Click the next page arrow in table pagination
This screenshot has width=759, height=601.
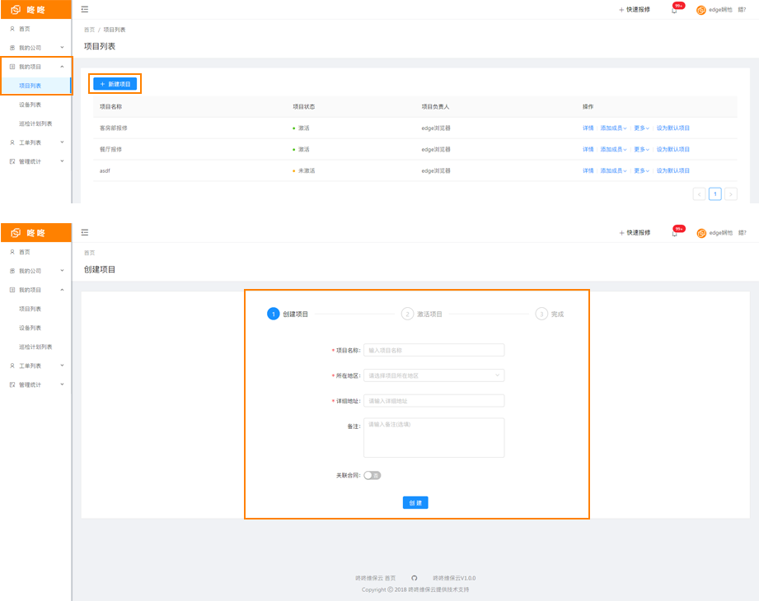pos(730,194)
